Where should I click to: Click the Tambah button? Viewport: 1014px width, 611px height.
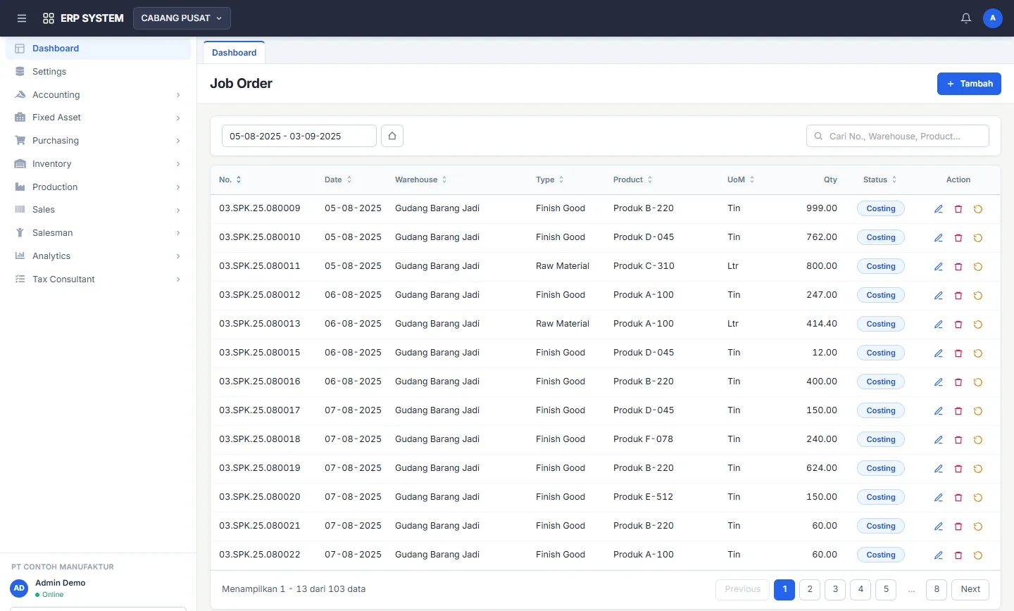pos(969,84)
